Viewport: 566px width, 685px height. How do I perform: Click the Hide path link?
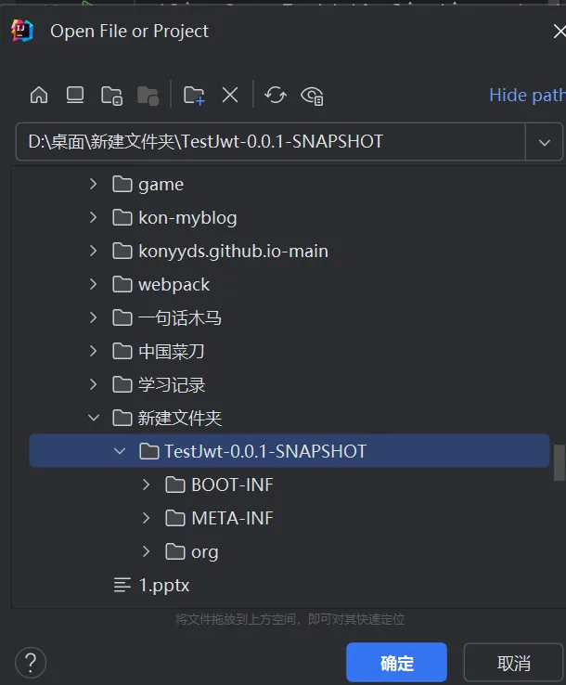[x=526, y=95]
